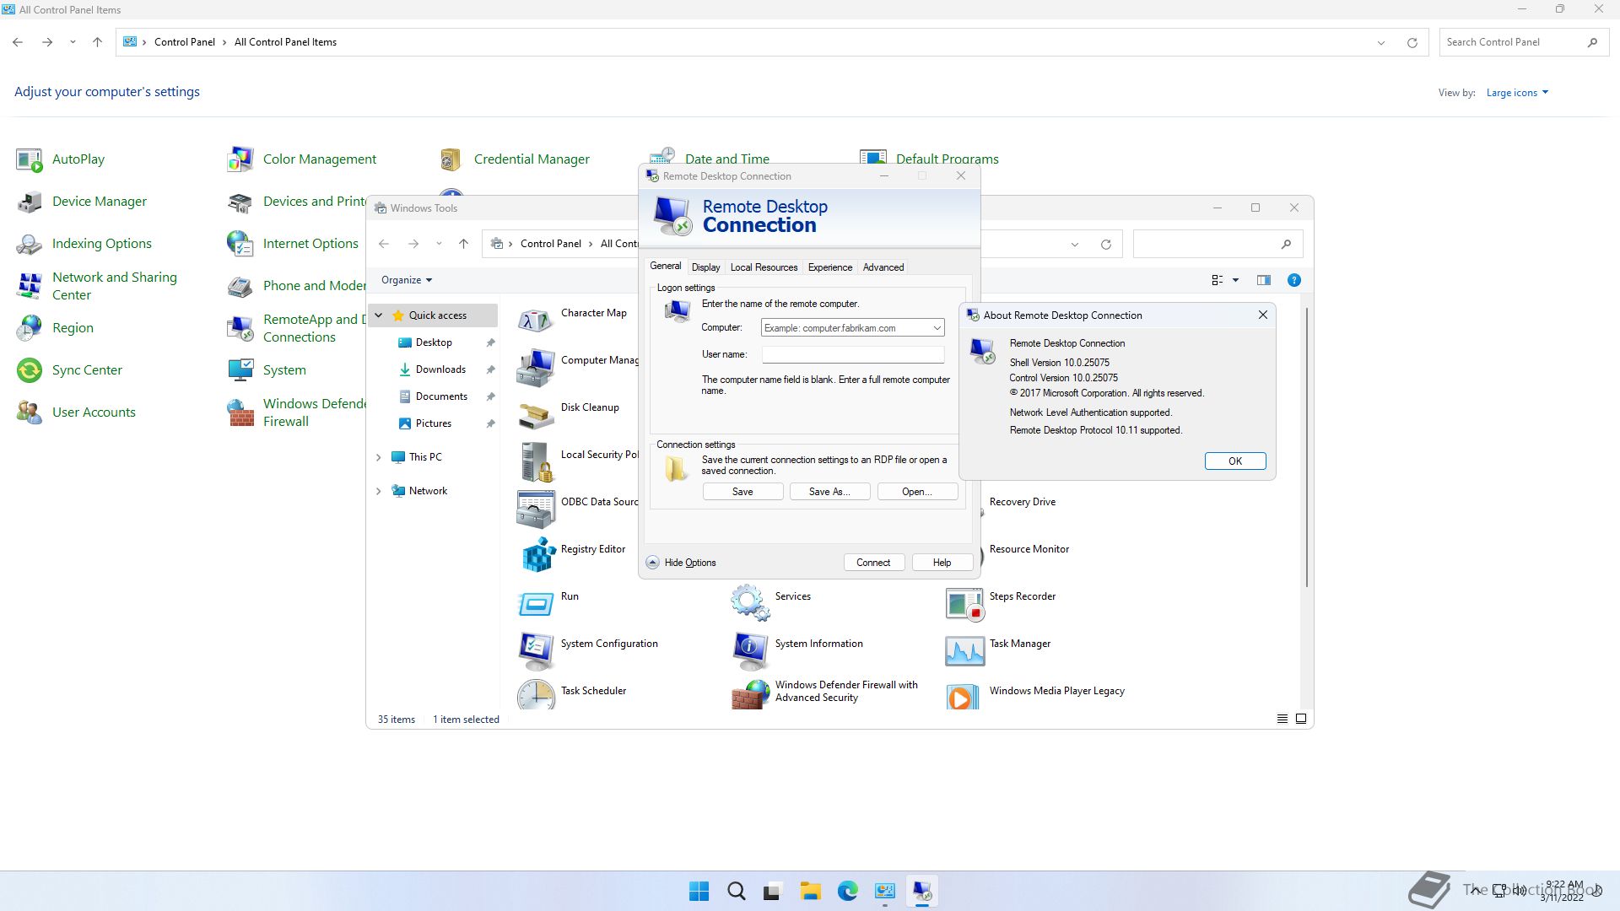Close the About Remote Desktop Connection dialog
The width and height of the screenshot is (1620, 911).
point(1262,315)
